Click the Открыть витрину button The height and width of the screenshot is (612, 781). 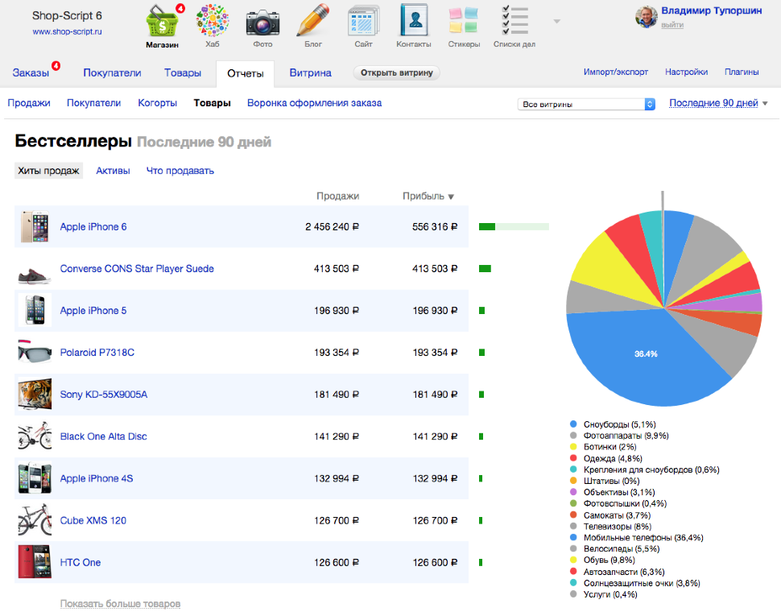click(x=397, y=72)
